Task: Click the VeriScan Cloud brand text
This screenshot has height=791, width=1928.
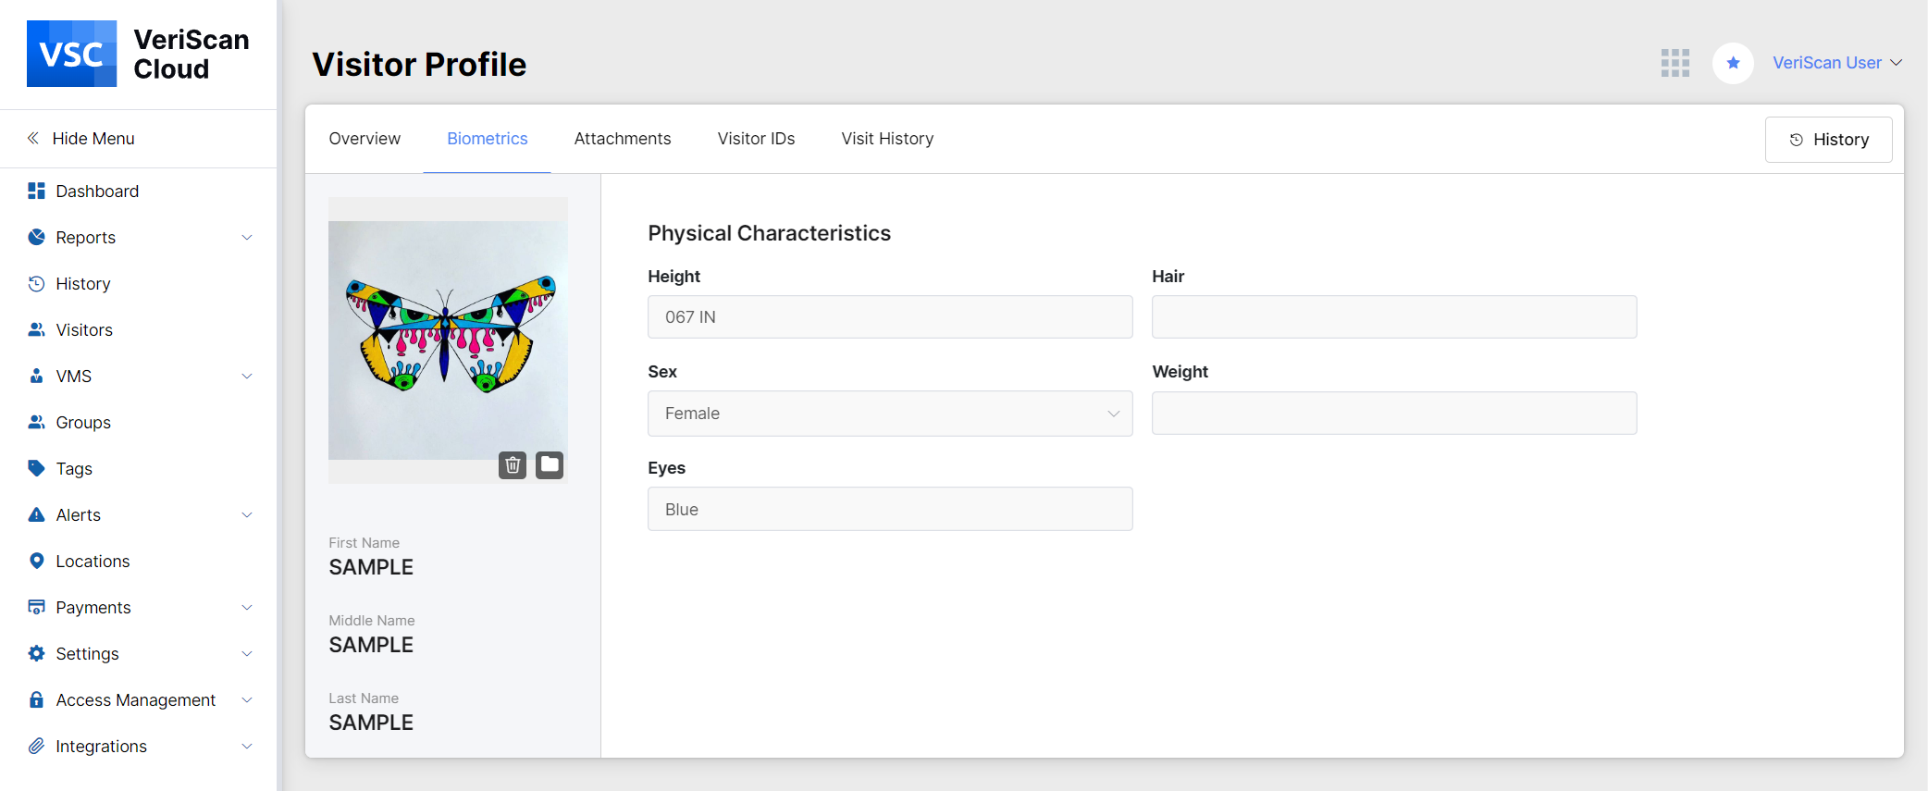Action: coord(192,55)
